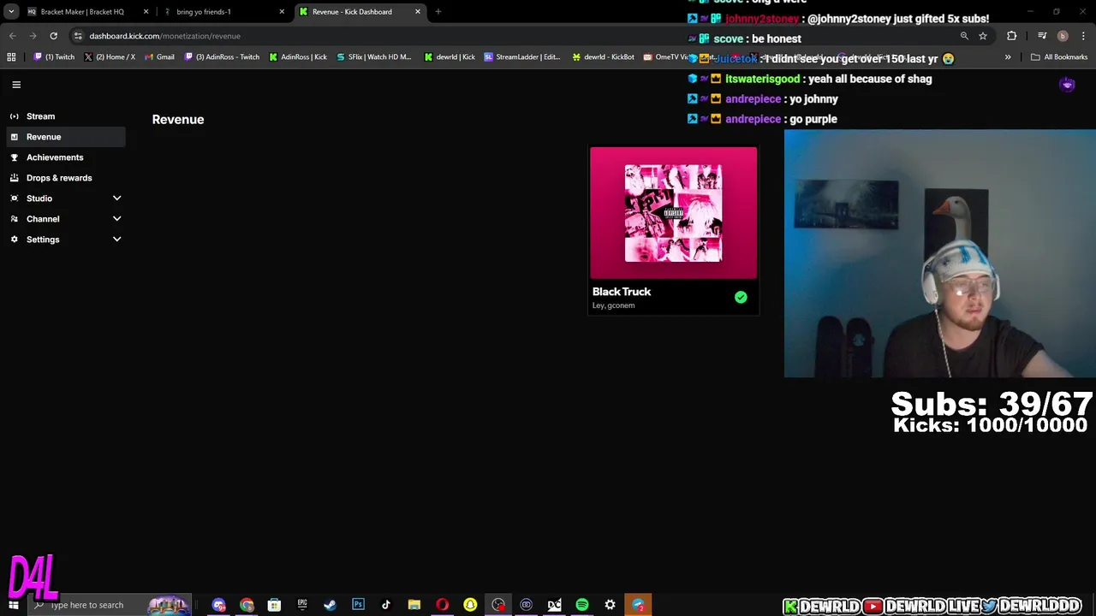Open the All Bookmarks folder
The height and width of the screenshot is (616, 1096).
coord(1059,57)
